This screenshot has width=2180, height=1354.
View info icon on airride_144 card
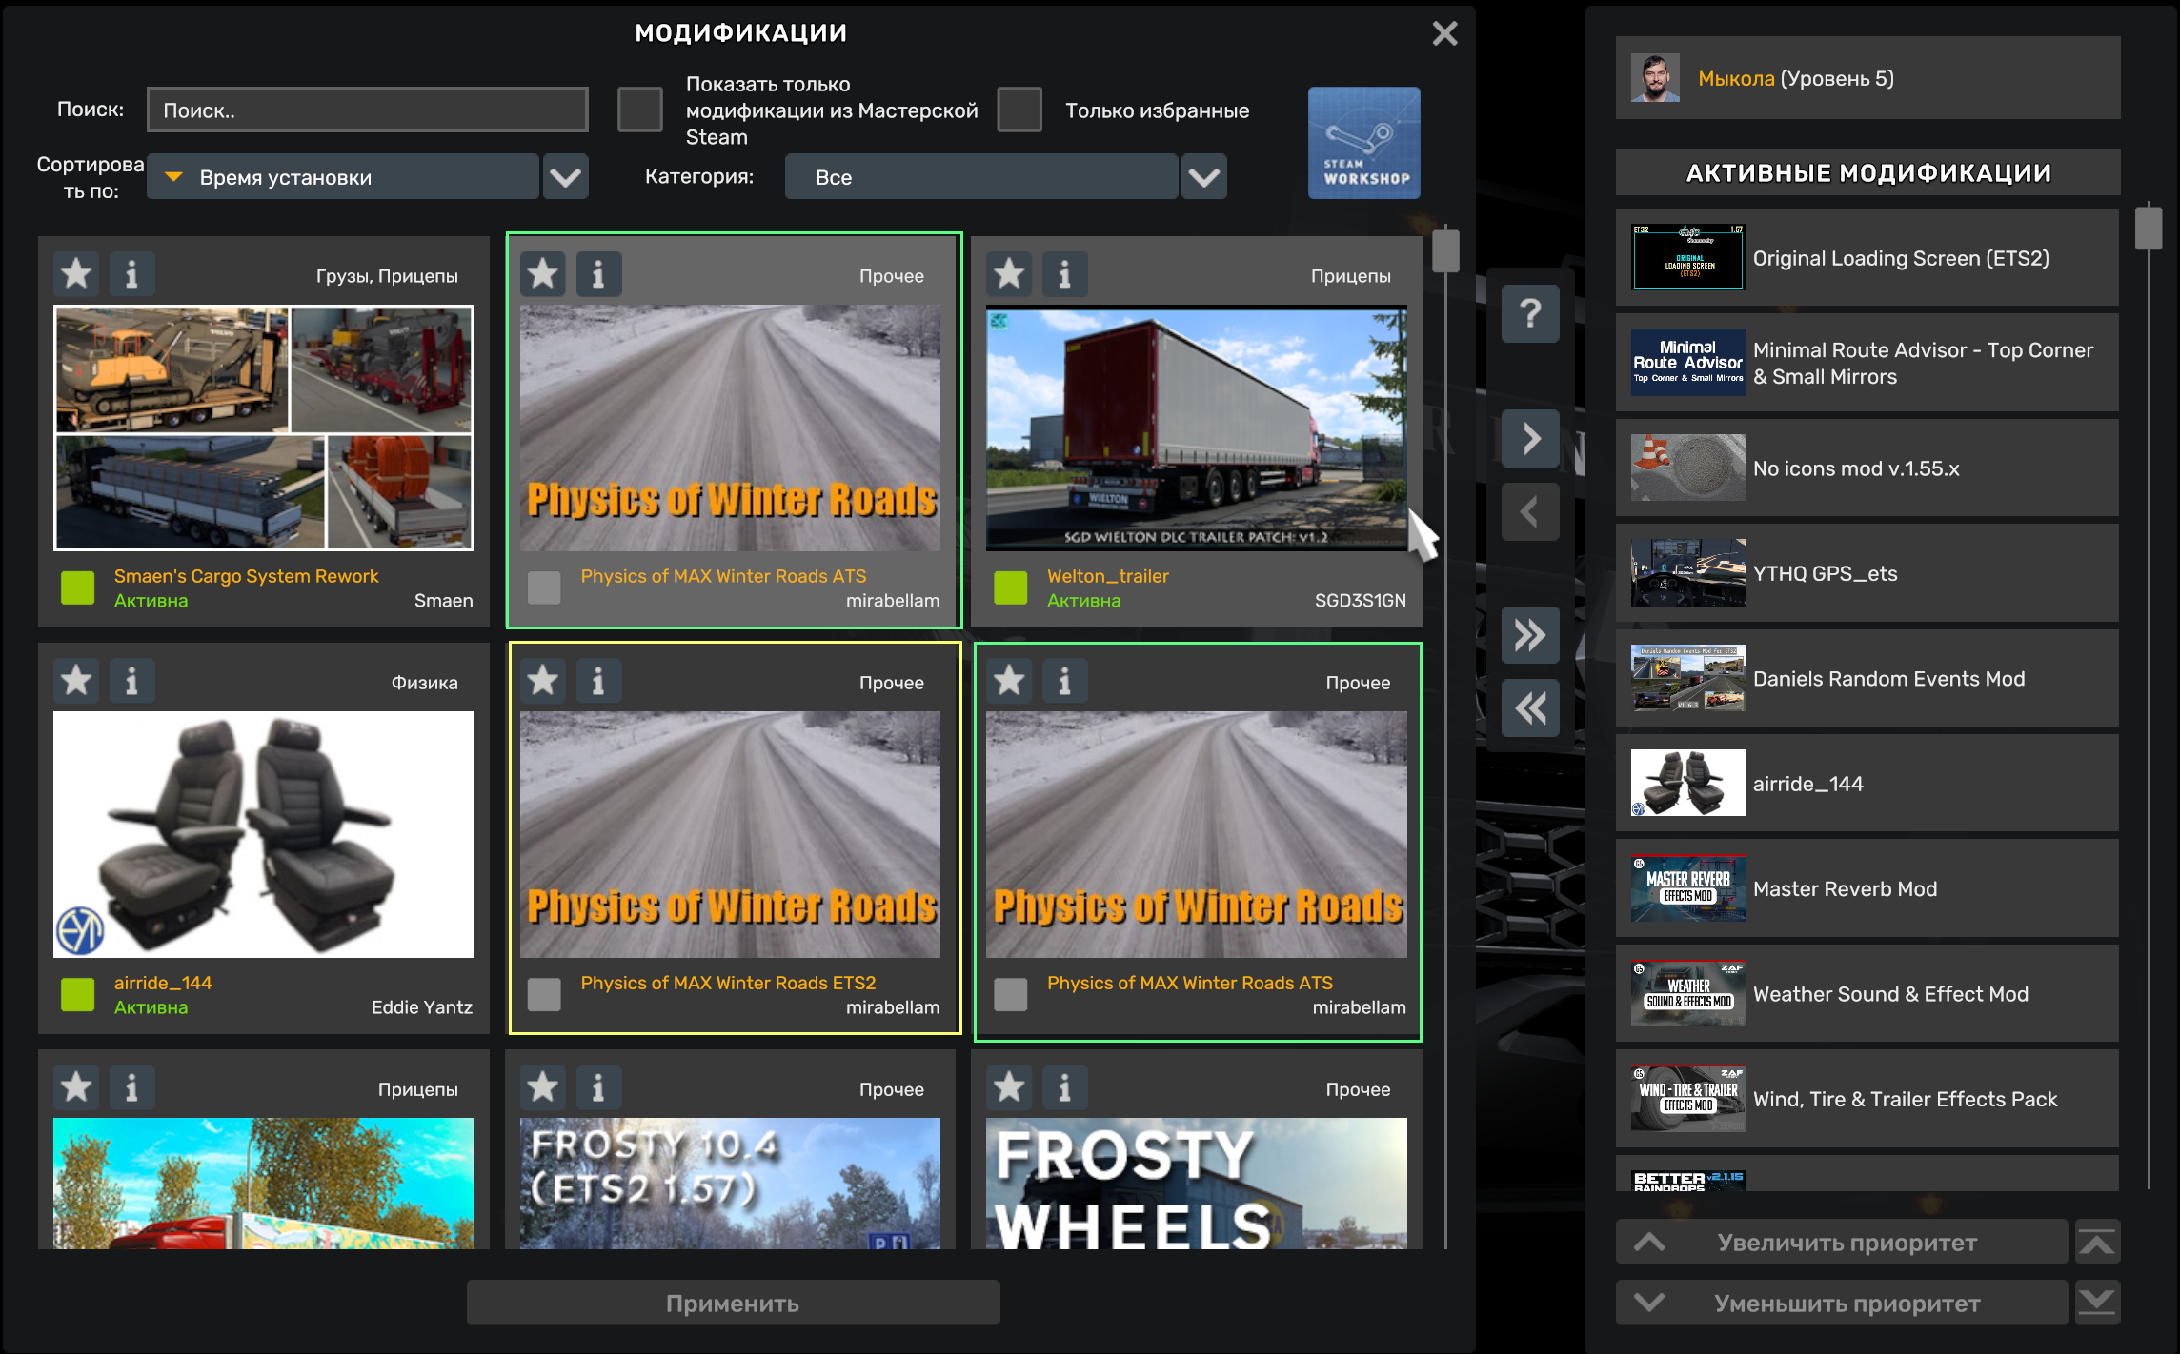[131, 681]
